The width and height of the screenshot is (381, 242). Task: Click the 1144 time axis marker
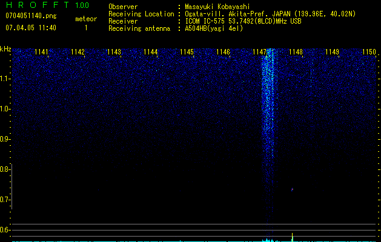(x=150, y=52)
